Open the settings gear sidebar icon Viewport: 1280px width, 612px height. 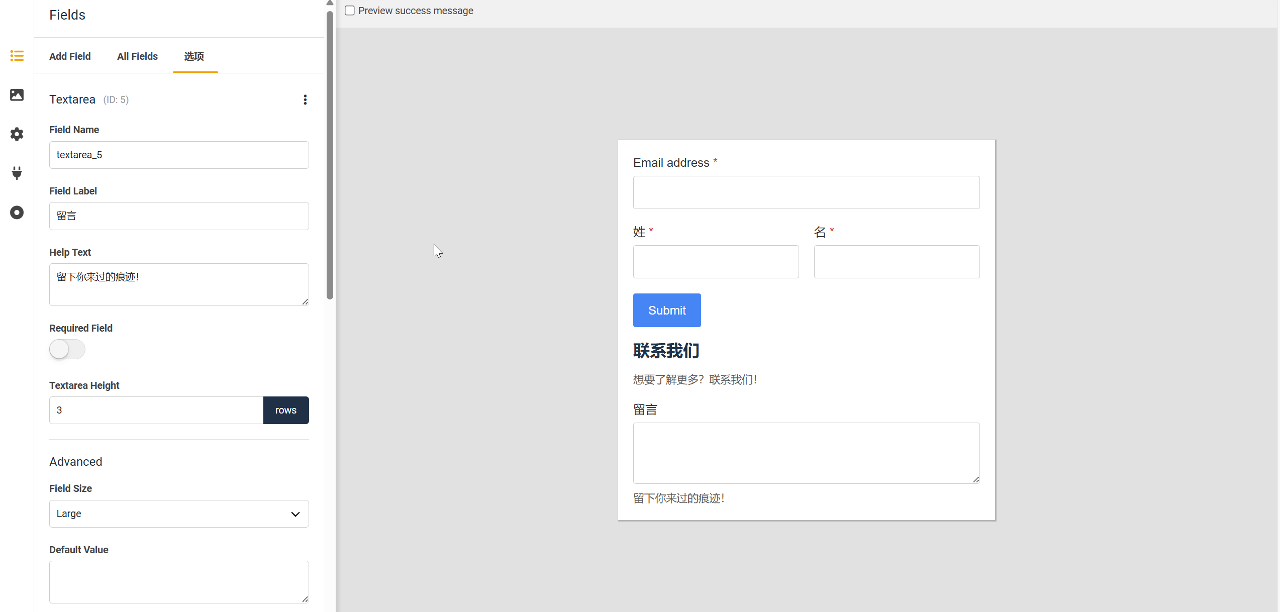coord(17,134)
